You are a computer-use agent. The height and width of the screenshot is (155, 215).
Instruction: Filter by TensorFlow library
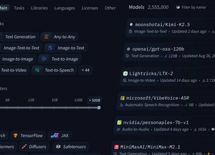(x=28, y=136)
